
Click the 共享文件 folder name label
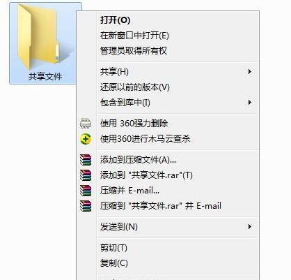click(x=45, y=77)
